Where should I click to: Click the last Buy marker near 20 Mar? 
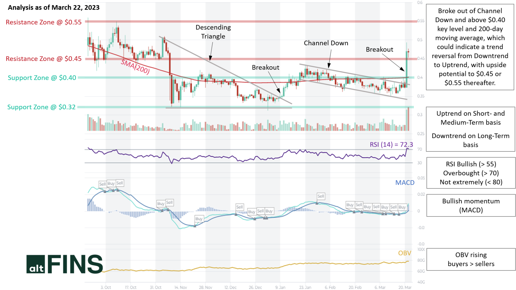pyautogui.click(x=402, y=207)
